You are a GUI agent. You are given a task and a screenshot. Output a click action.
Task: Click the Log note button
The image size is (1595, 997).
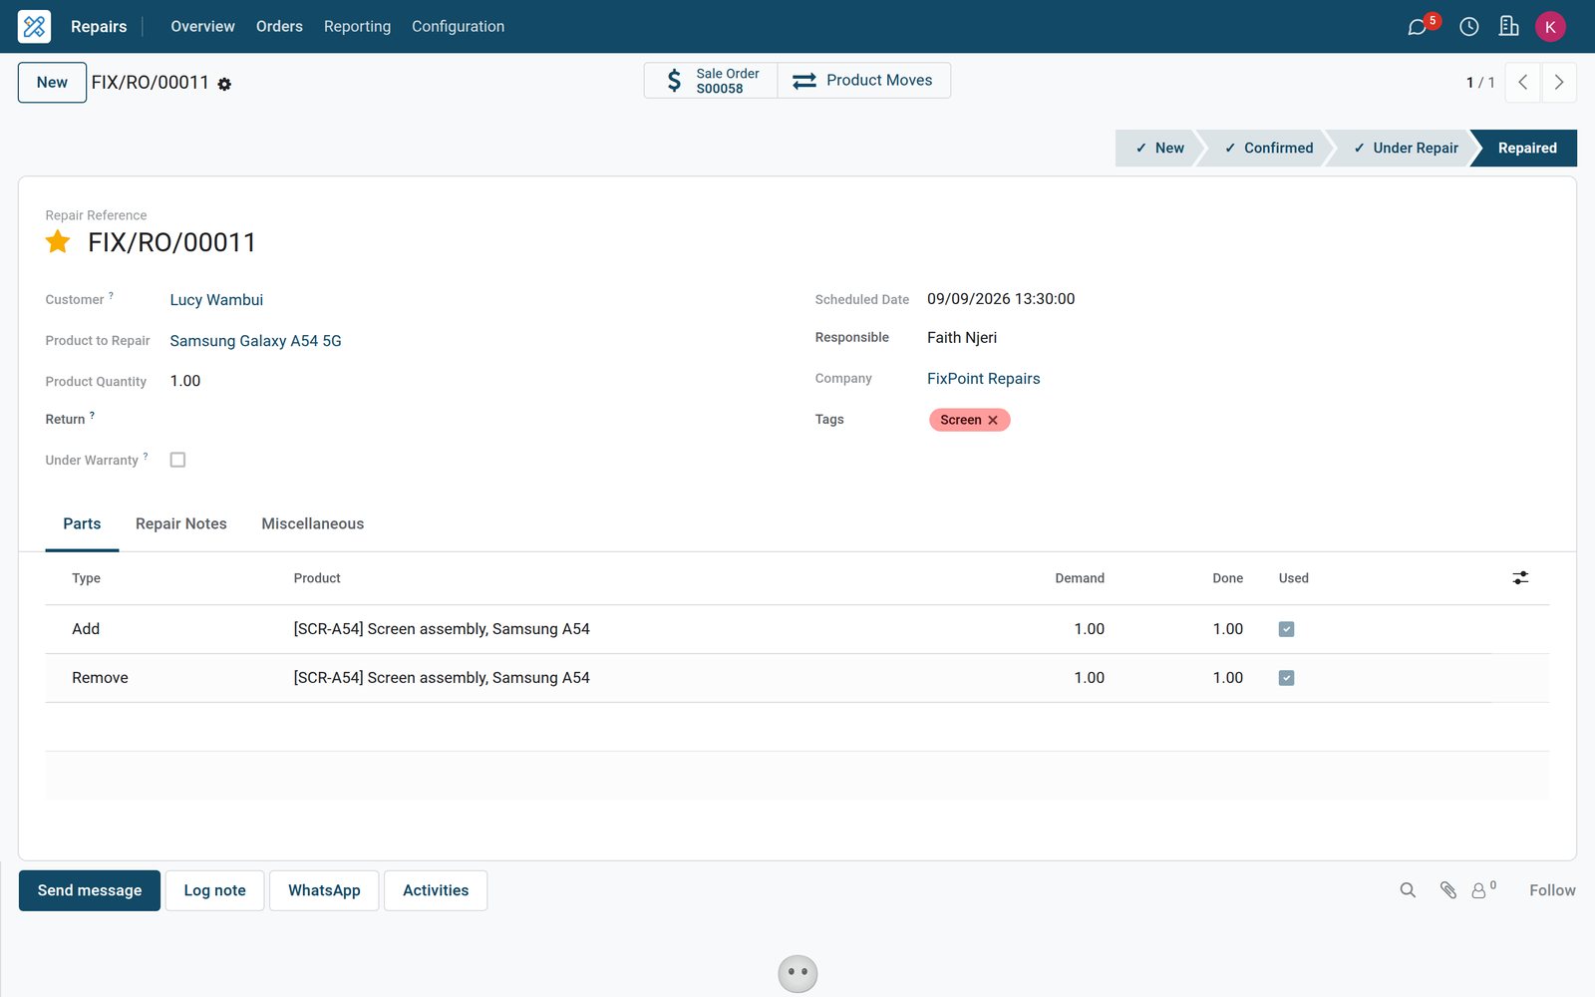214,890
